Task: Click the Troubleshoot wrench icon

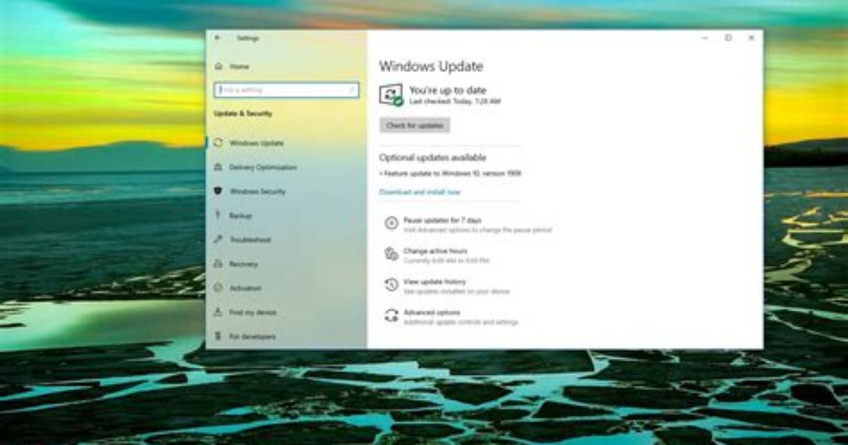Action: (218, 239)
